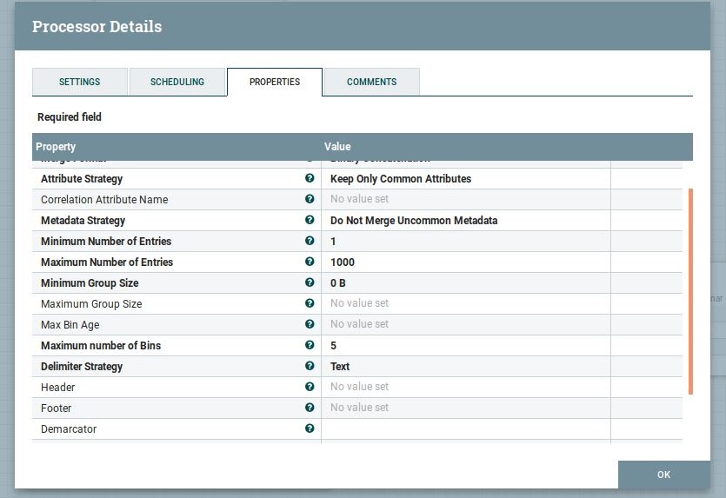Show help for Footer property

(x=310, y=408)
